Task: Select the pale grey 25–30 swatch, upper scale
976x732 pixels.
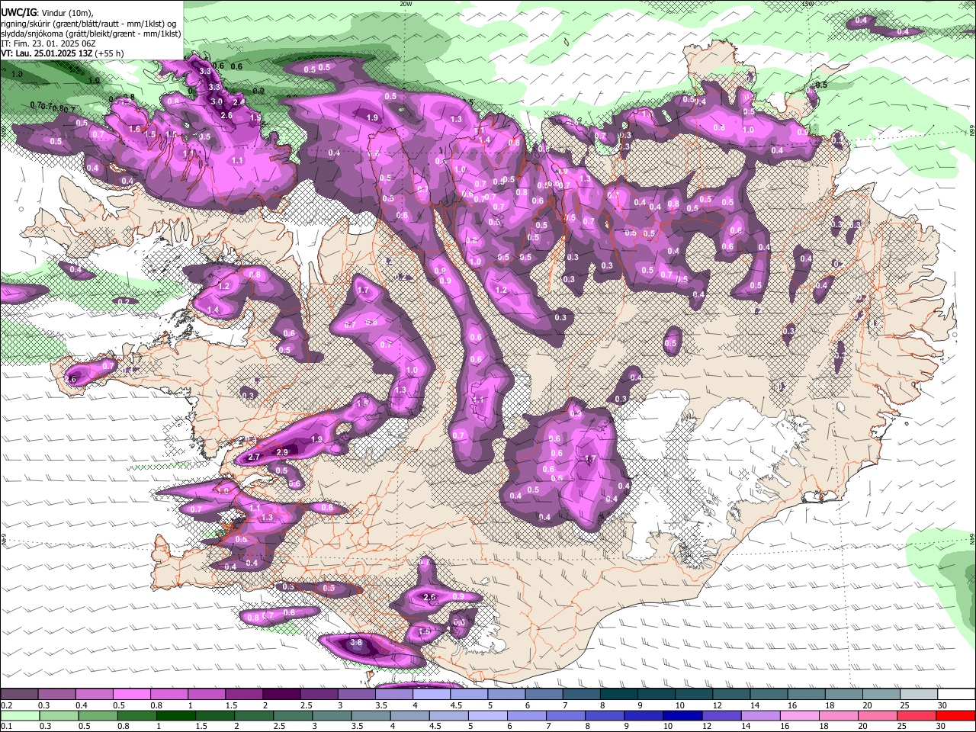Action: click(918, 695)
